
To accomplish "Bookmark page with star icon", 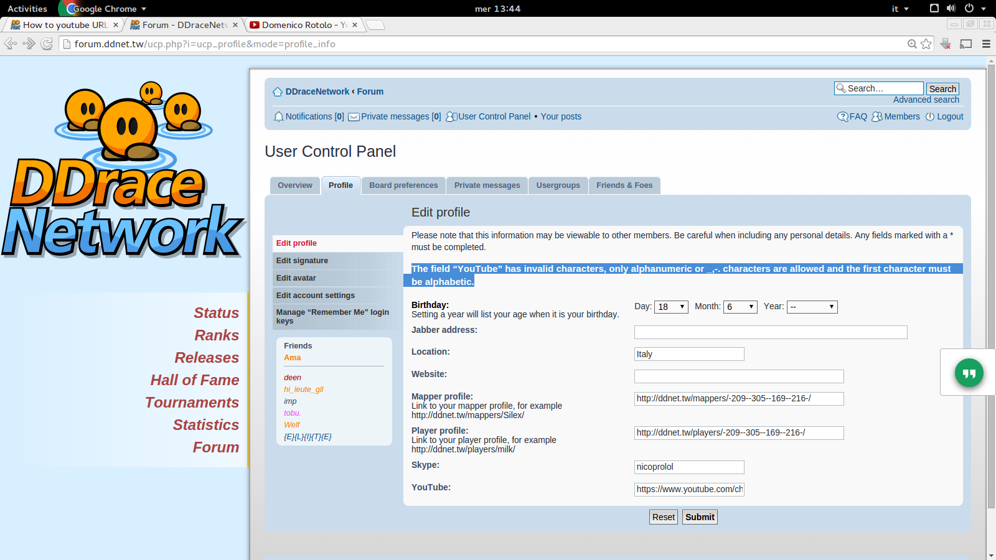I will tap(926, 44).
